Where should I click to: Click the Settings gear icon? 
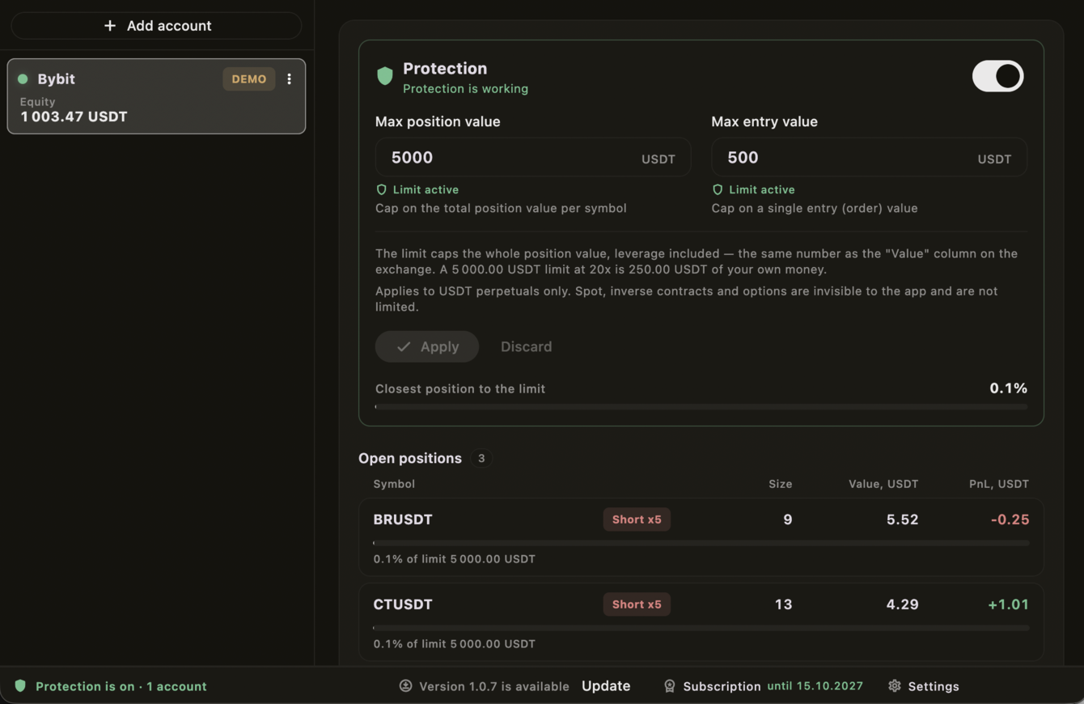[895, 686]
